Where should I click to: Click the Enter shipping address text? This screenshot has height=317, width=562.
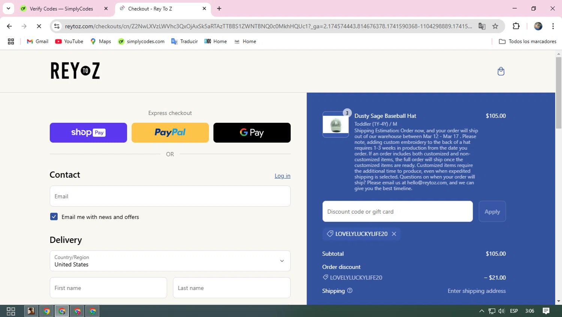tap(477, 291)
